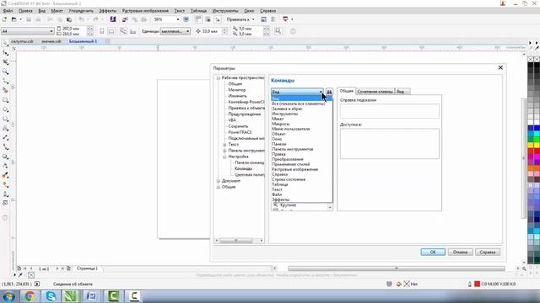Expand the Документ tree node

coord(218,181)
